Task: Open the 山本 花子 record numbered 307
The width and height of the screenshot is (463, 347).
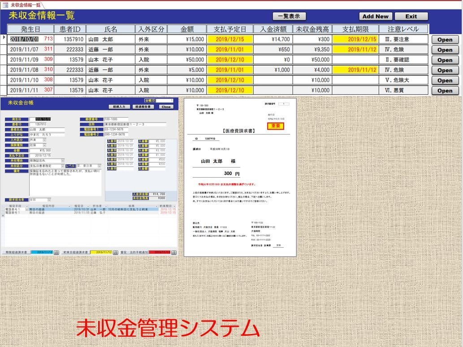Action: pos(445,91)
